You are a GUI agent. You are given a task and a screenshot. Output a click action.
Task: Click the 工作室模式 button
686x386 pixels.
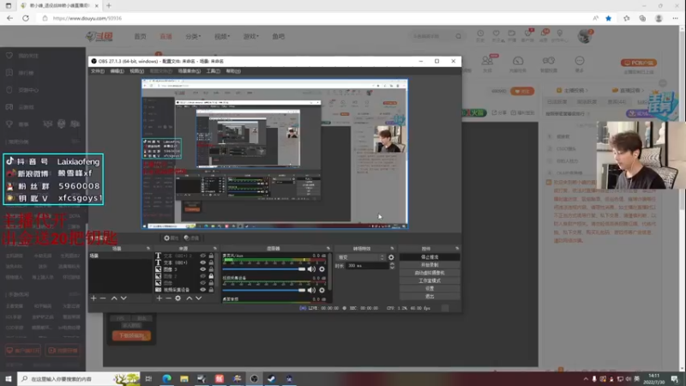point(430,281)
